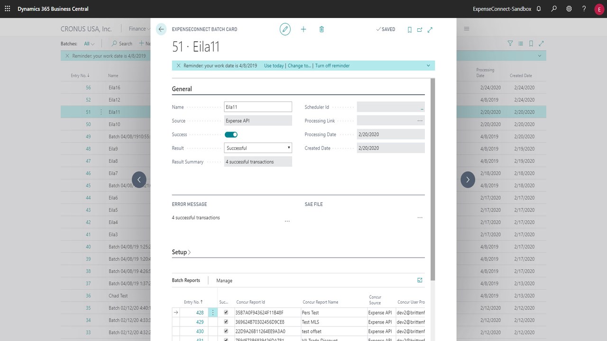Click the pencil icon to edit the batch card
The image size is (607, 341).
pyautogui.click(x=285, y=29)
